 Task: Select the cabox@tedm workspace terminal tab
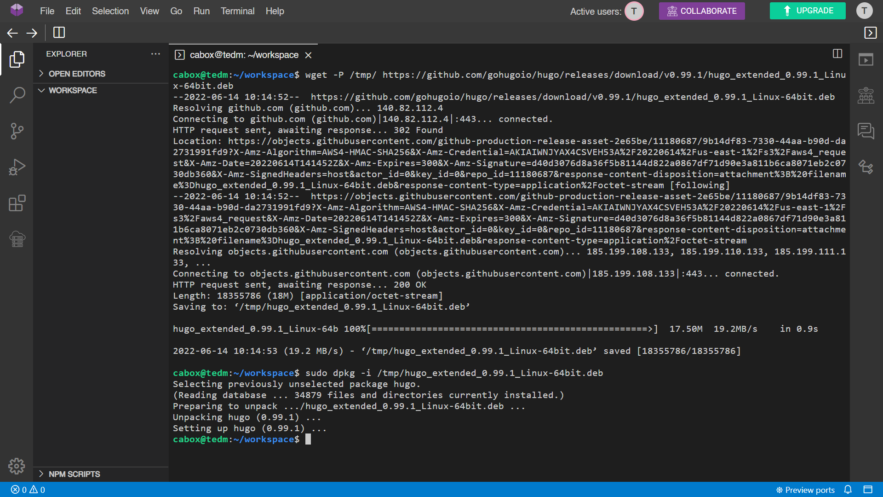point(244,55)
